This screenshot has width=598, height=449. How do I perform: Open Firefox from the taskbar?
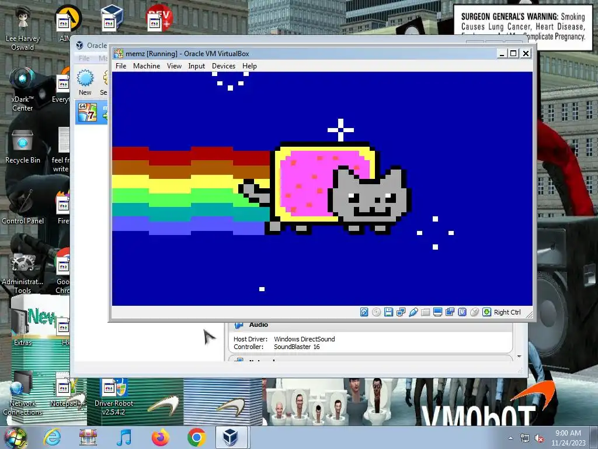pyautogui.click(x=160, y=437)
